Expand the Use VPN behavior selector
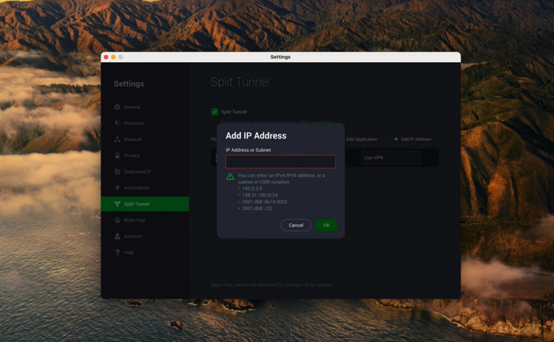 click(391, 157)
